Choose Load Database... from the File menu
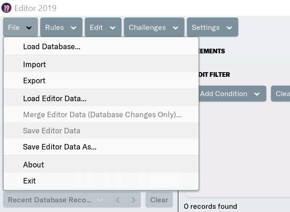 coord(101,46)
